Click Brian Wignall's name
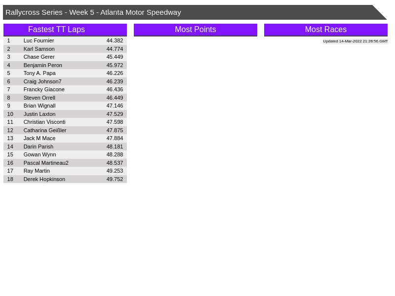The width and height of the screenshot is (395, 296). (39, 106)
